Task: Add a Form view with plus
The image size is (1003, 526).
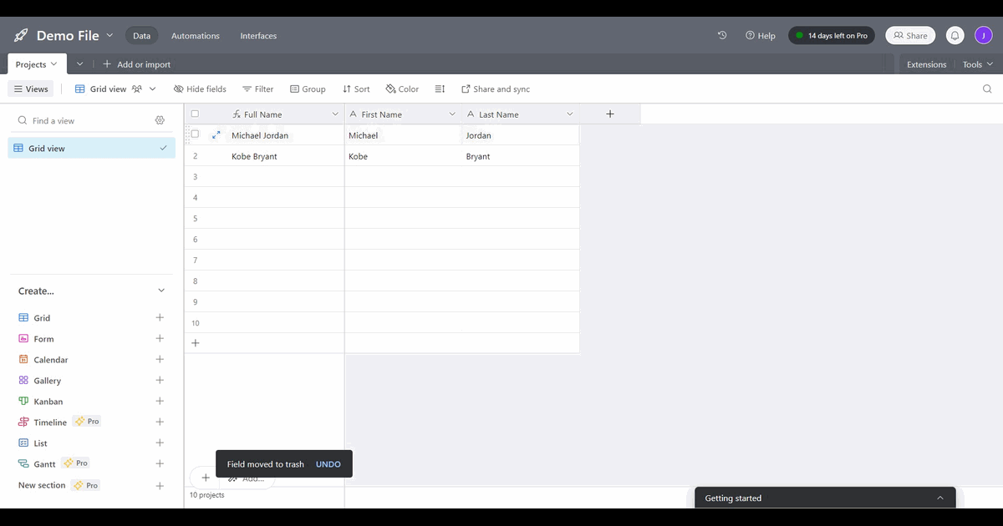Action: pos(160,338)
